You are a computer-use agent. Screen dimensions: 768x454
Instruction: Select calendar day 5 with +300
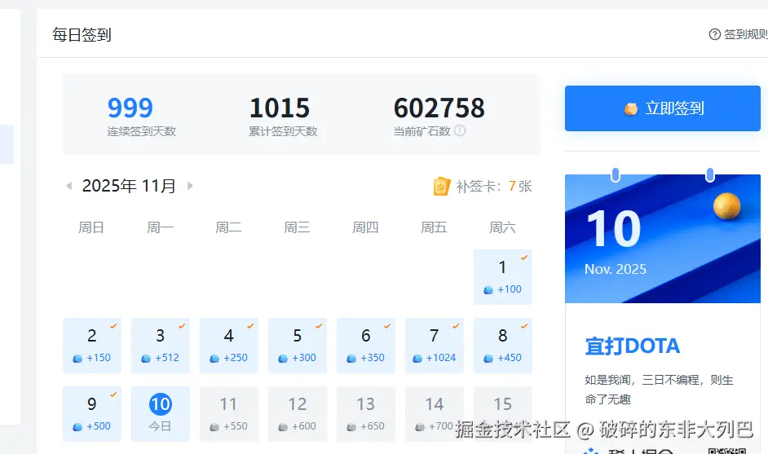[x=298, y=346]
